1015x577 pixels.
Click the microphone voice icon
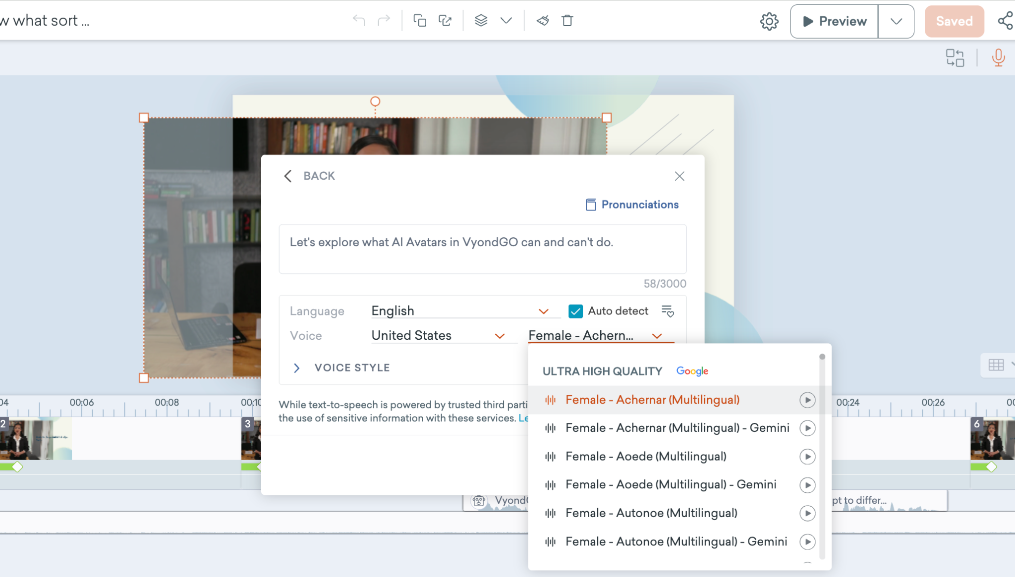click(998, 58)
